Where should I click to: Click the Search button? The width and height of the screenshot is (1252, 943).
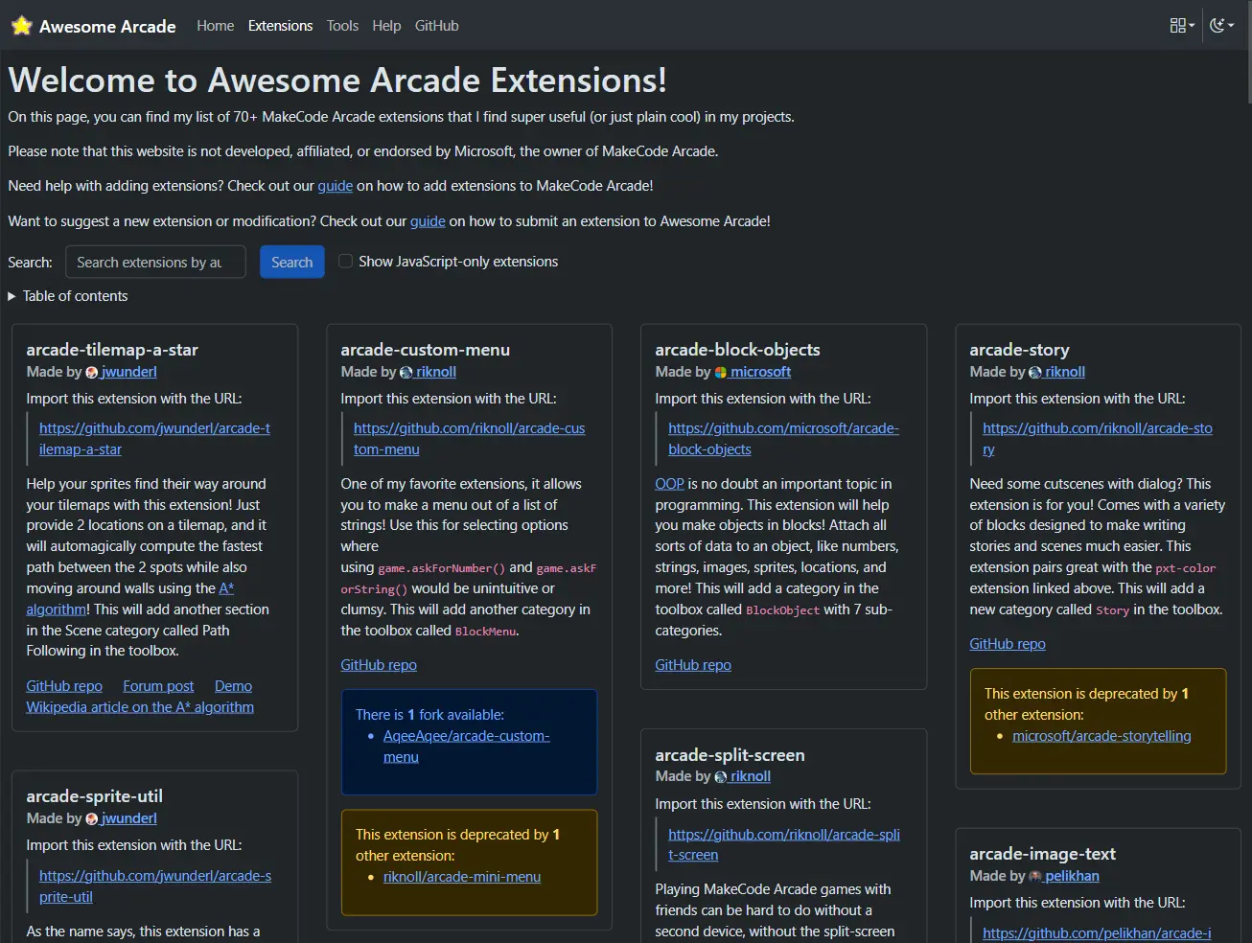[x=291, y=262]
